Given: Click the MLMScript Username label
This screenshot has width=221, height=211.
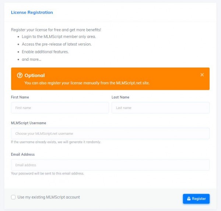Looking at the screenshot, I should tap(28, 123).
